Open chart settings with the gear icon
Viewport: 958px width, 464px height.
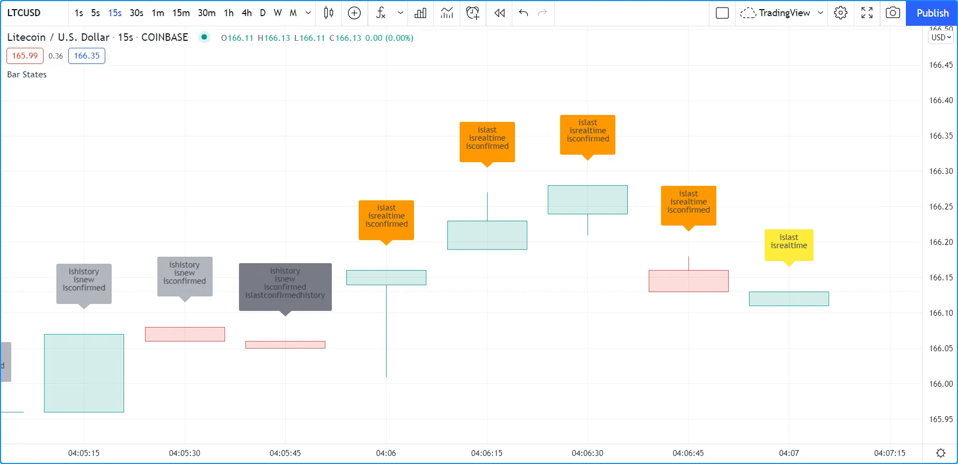[841, 13]
